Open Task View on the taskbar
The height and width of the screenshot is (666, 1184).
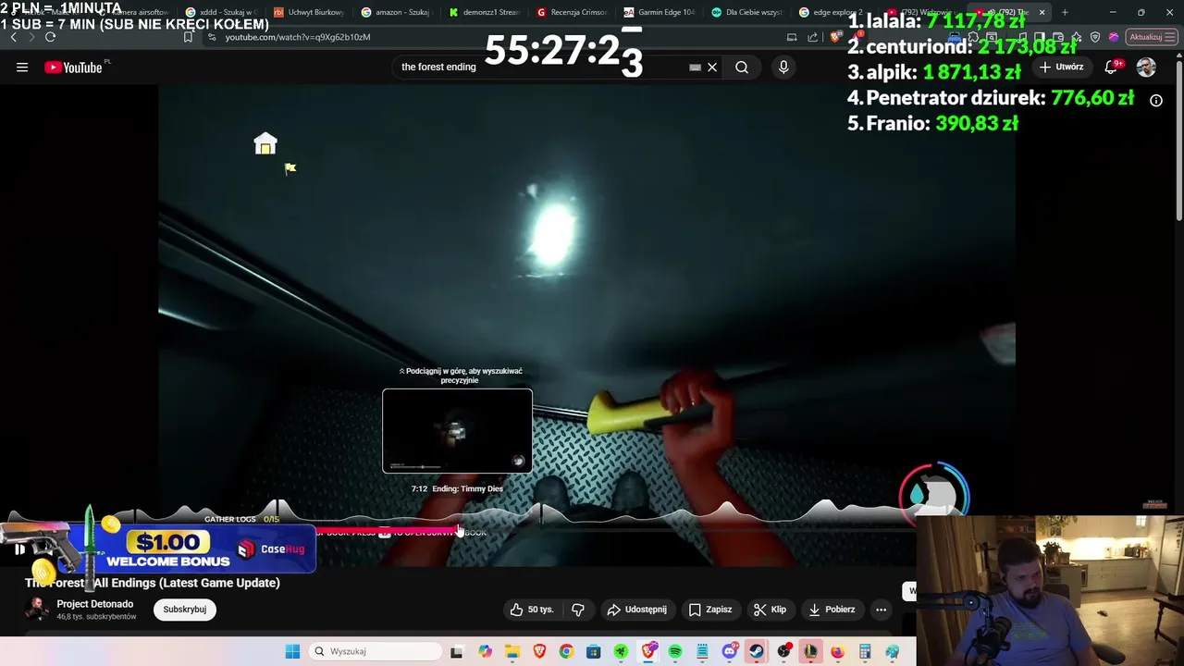pos(456,652)
